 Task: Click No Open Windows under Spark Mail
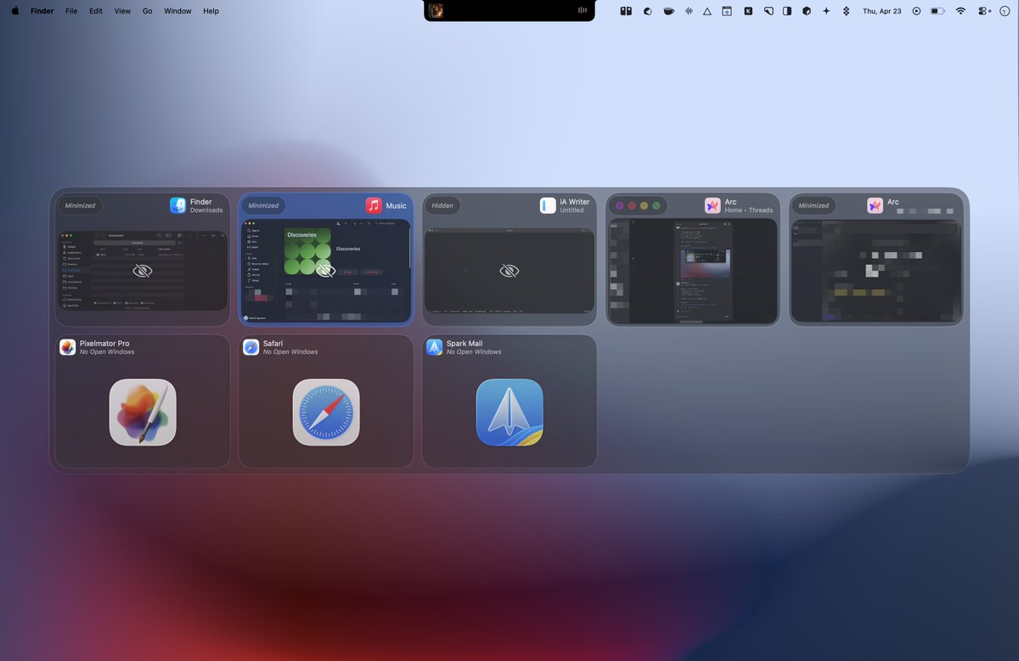(x=474, y=352)
